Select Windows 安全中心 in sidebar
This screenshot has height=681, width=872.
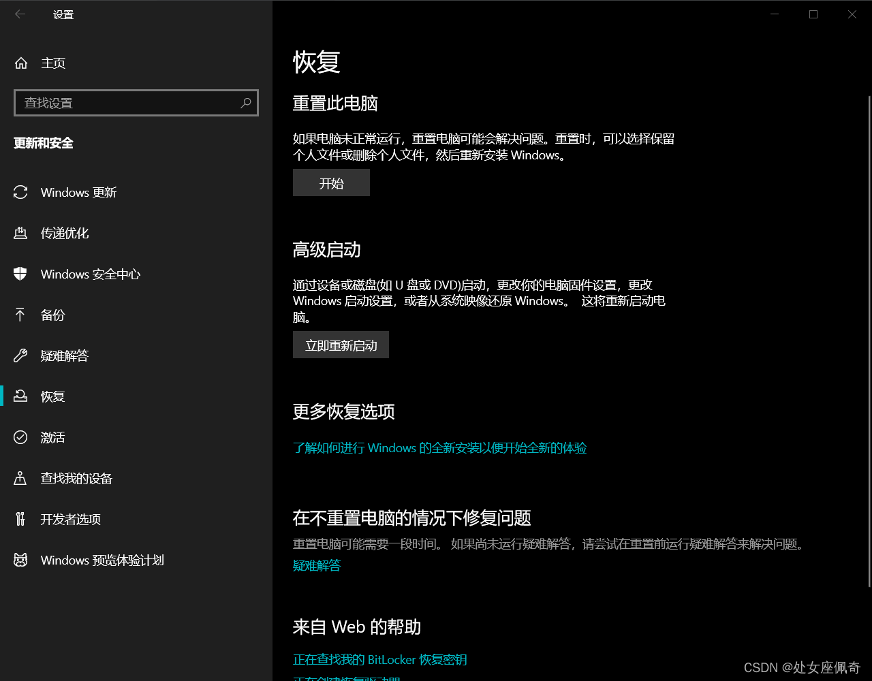click(136, 274)
